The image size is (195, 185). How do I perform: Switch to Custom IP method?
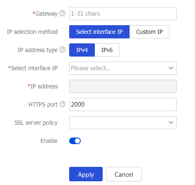click(149, 32)
